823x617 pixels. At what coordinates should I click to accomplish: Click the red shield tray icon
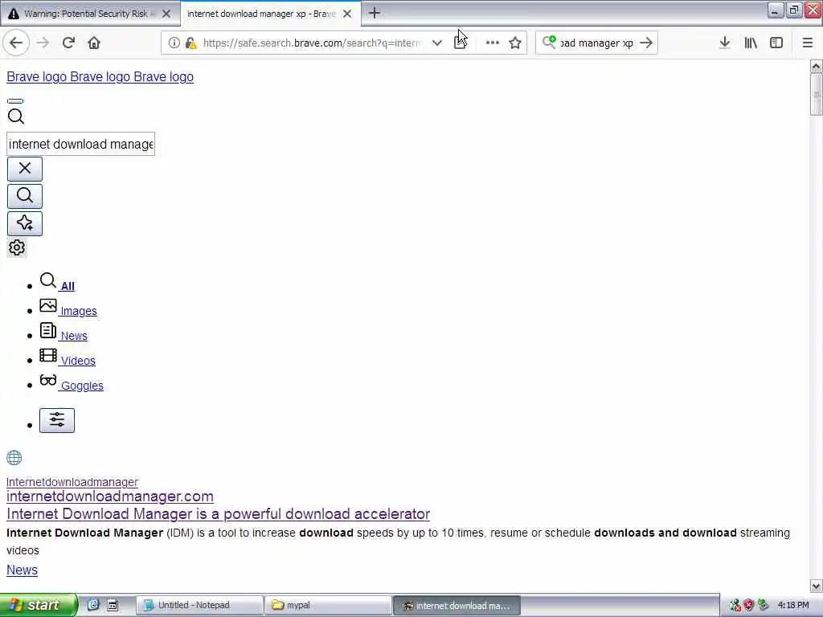coord(748,606)
